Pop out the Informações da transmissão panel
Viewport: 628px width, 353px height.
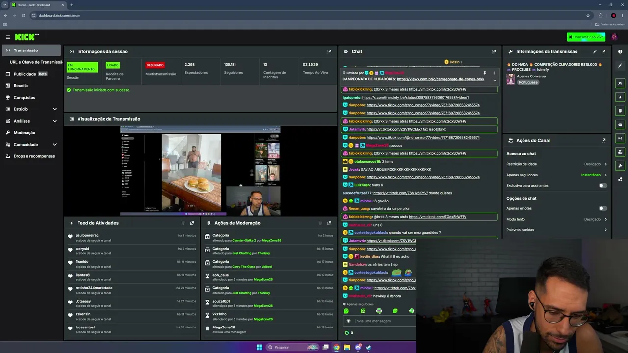pyautogui.click(x=603, y=51)
